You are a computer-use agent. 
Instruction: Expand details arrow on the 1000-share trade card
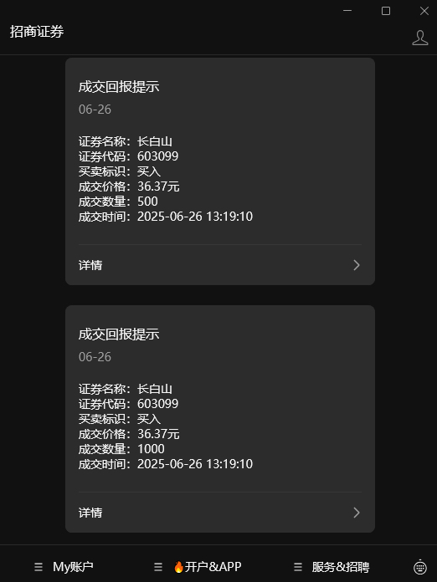point(357,513)
